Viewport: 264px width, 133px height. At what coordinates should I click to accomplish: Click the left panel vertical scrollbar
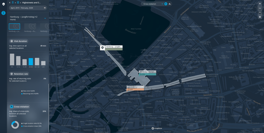pos(49,108)
